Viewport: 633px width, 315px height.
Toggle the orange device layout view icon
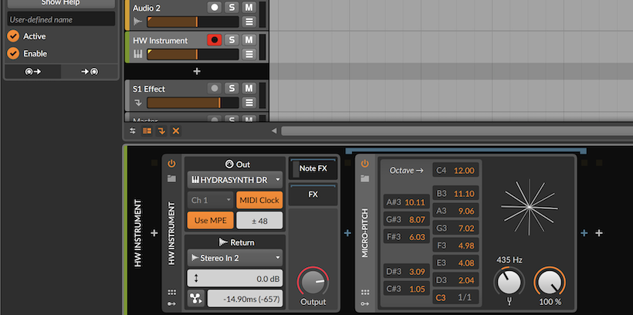[x=147, y=130]
